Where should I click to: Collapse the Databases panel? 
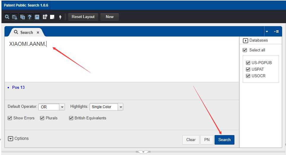click(x=245, y=41)
